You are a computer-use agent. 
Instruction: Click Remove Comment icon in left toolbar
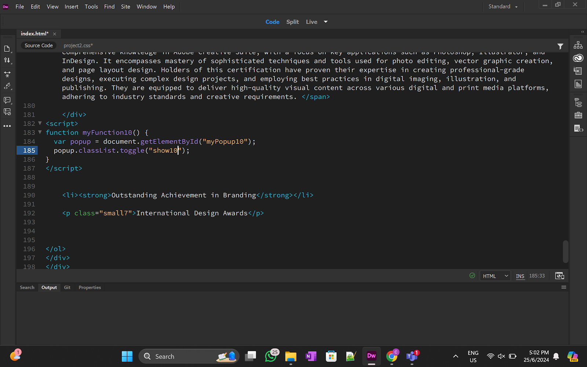(7, 112)
